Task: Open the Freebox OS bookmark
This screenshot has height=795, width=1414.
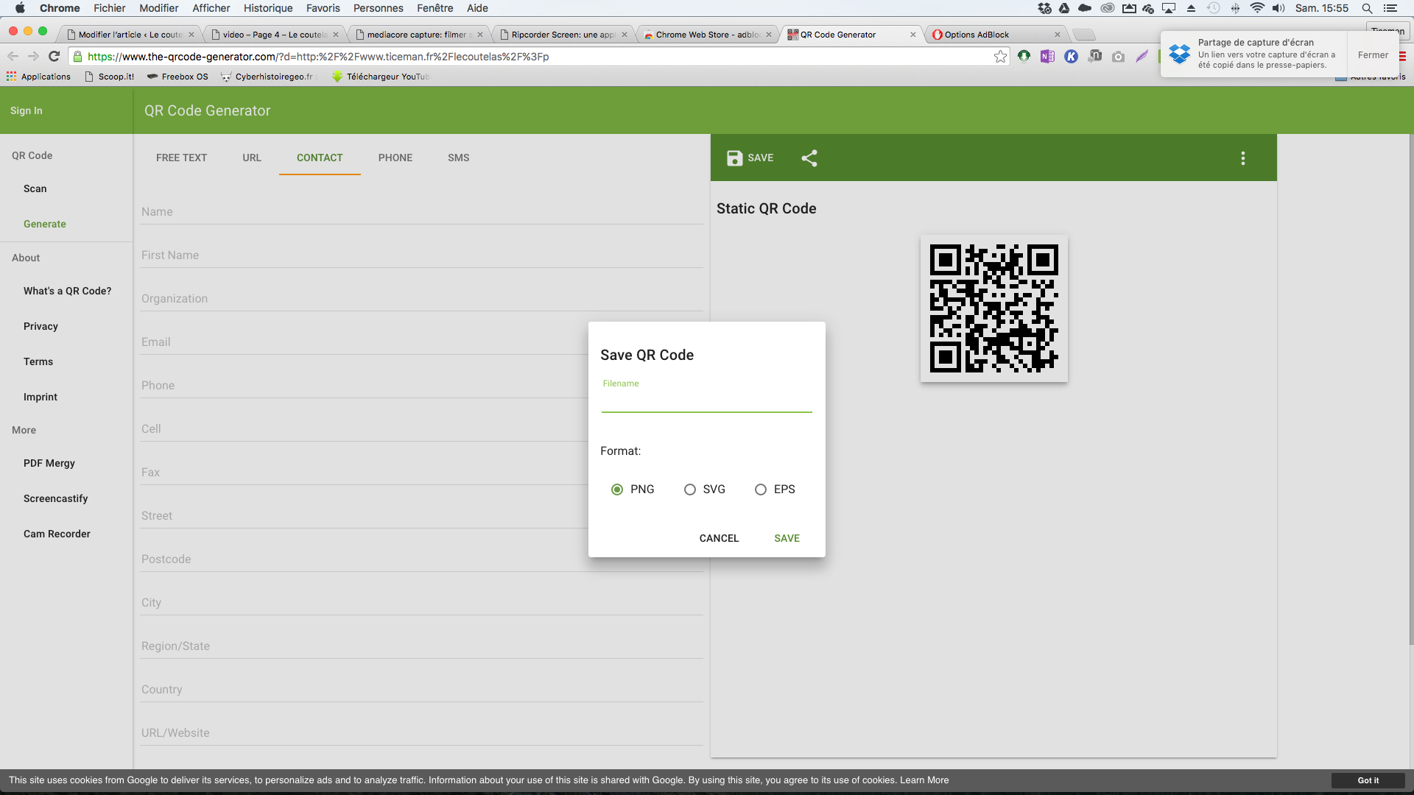Action: [177, 77]
